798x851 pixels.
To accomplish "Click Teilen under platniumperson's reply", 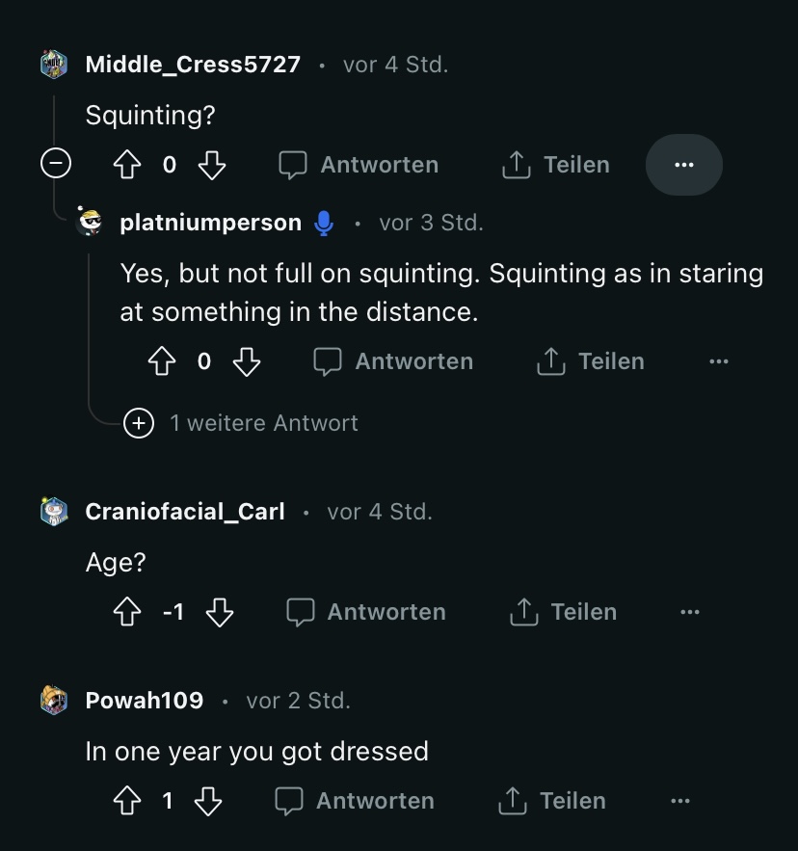I will coord(591,361).
